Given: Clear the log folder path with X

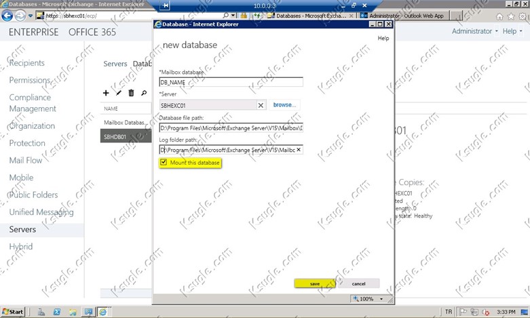Looking at the screenshot, I should (x=299, y=150).
